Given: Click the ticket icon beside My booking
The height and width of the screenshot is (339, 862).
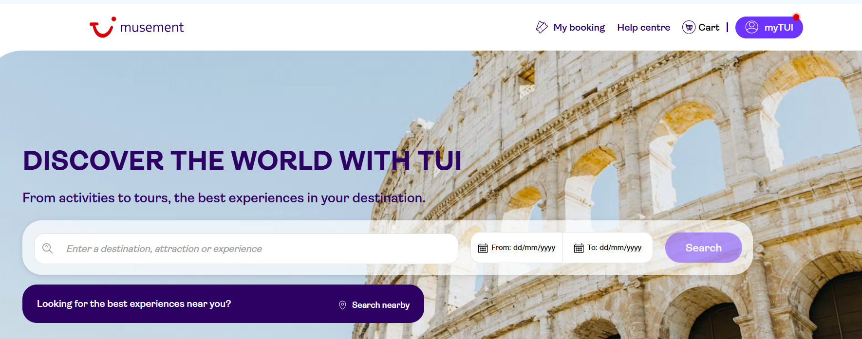Looking at the screenshot, I should click(x=542, y=27).
